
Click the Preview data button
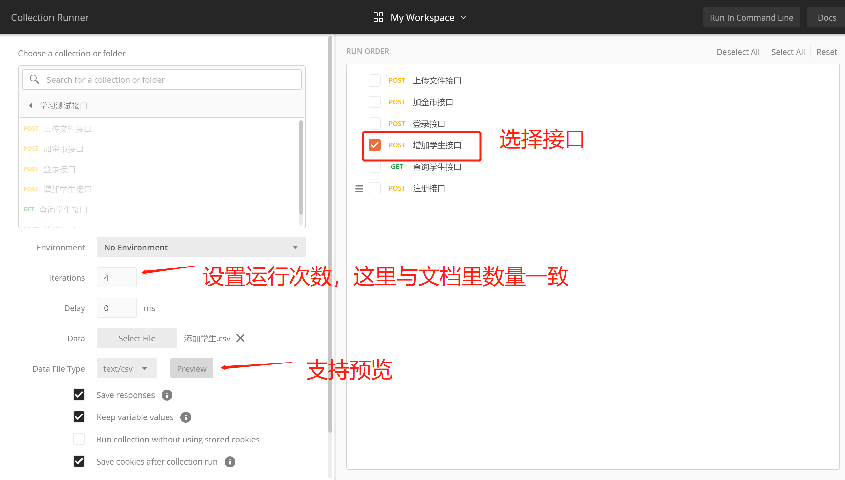click(x=192, y=369)
